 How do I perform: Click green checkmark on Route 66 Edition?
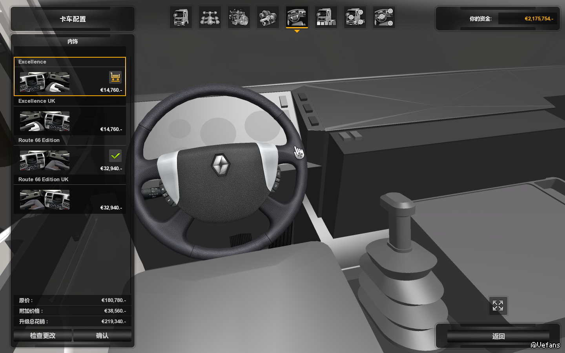point(115,156)
